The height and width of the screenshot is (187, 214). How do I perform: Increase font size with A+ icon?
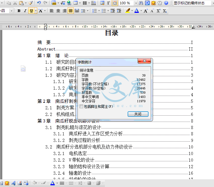pyautogui.click(x=146, y=11)
